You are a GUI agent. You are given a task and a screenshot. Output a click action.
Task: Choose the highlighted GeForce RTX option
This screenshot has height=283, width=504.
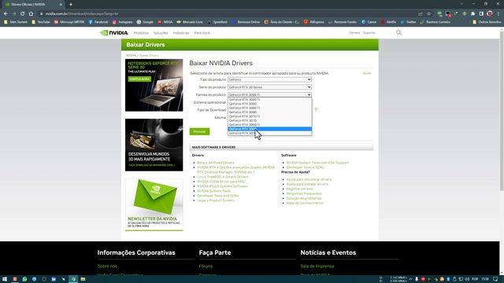269,129
